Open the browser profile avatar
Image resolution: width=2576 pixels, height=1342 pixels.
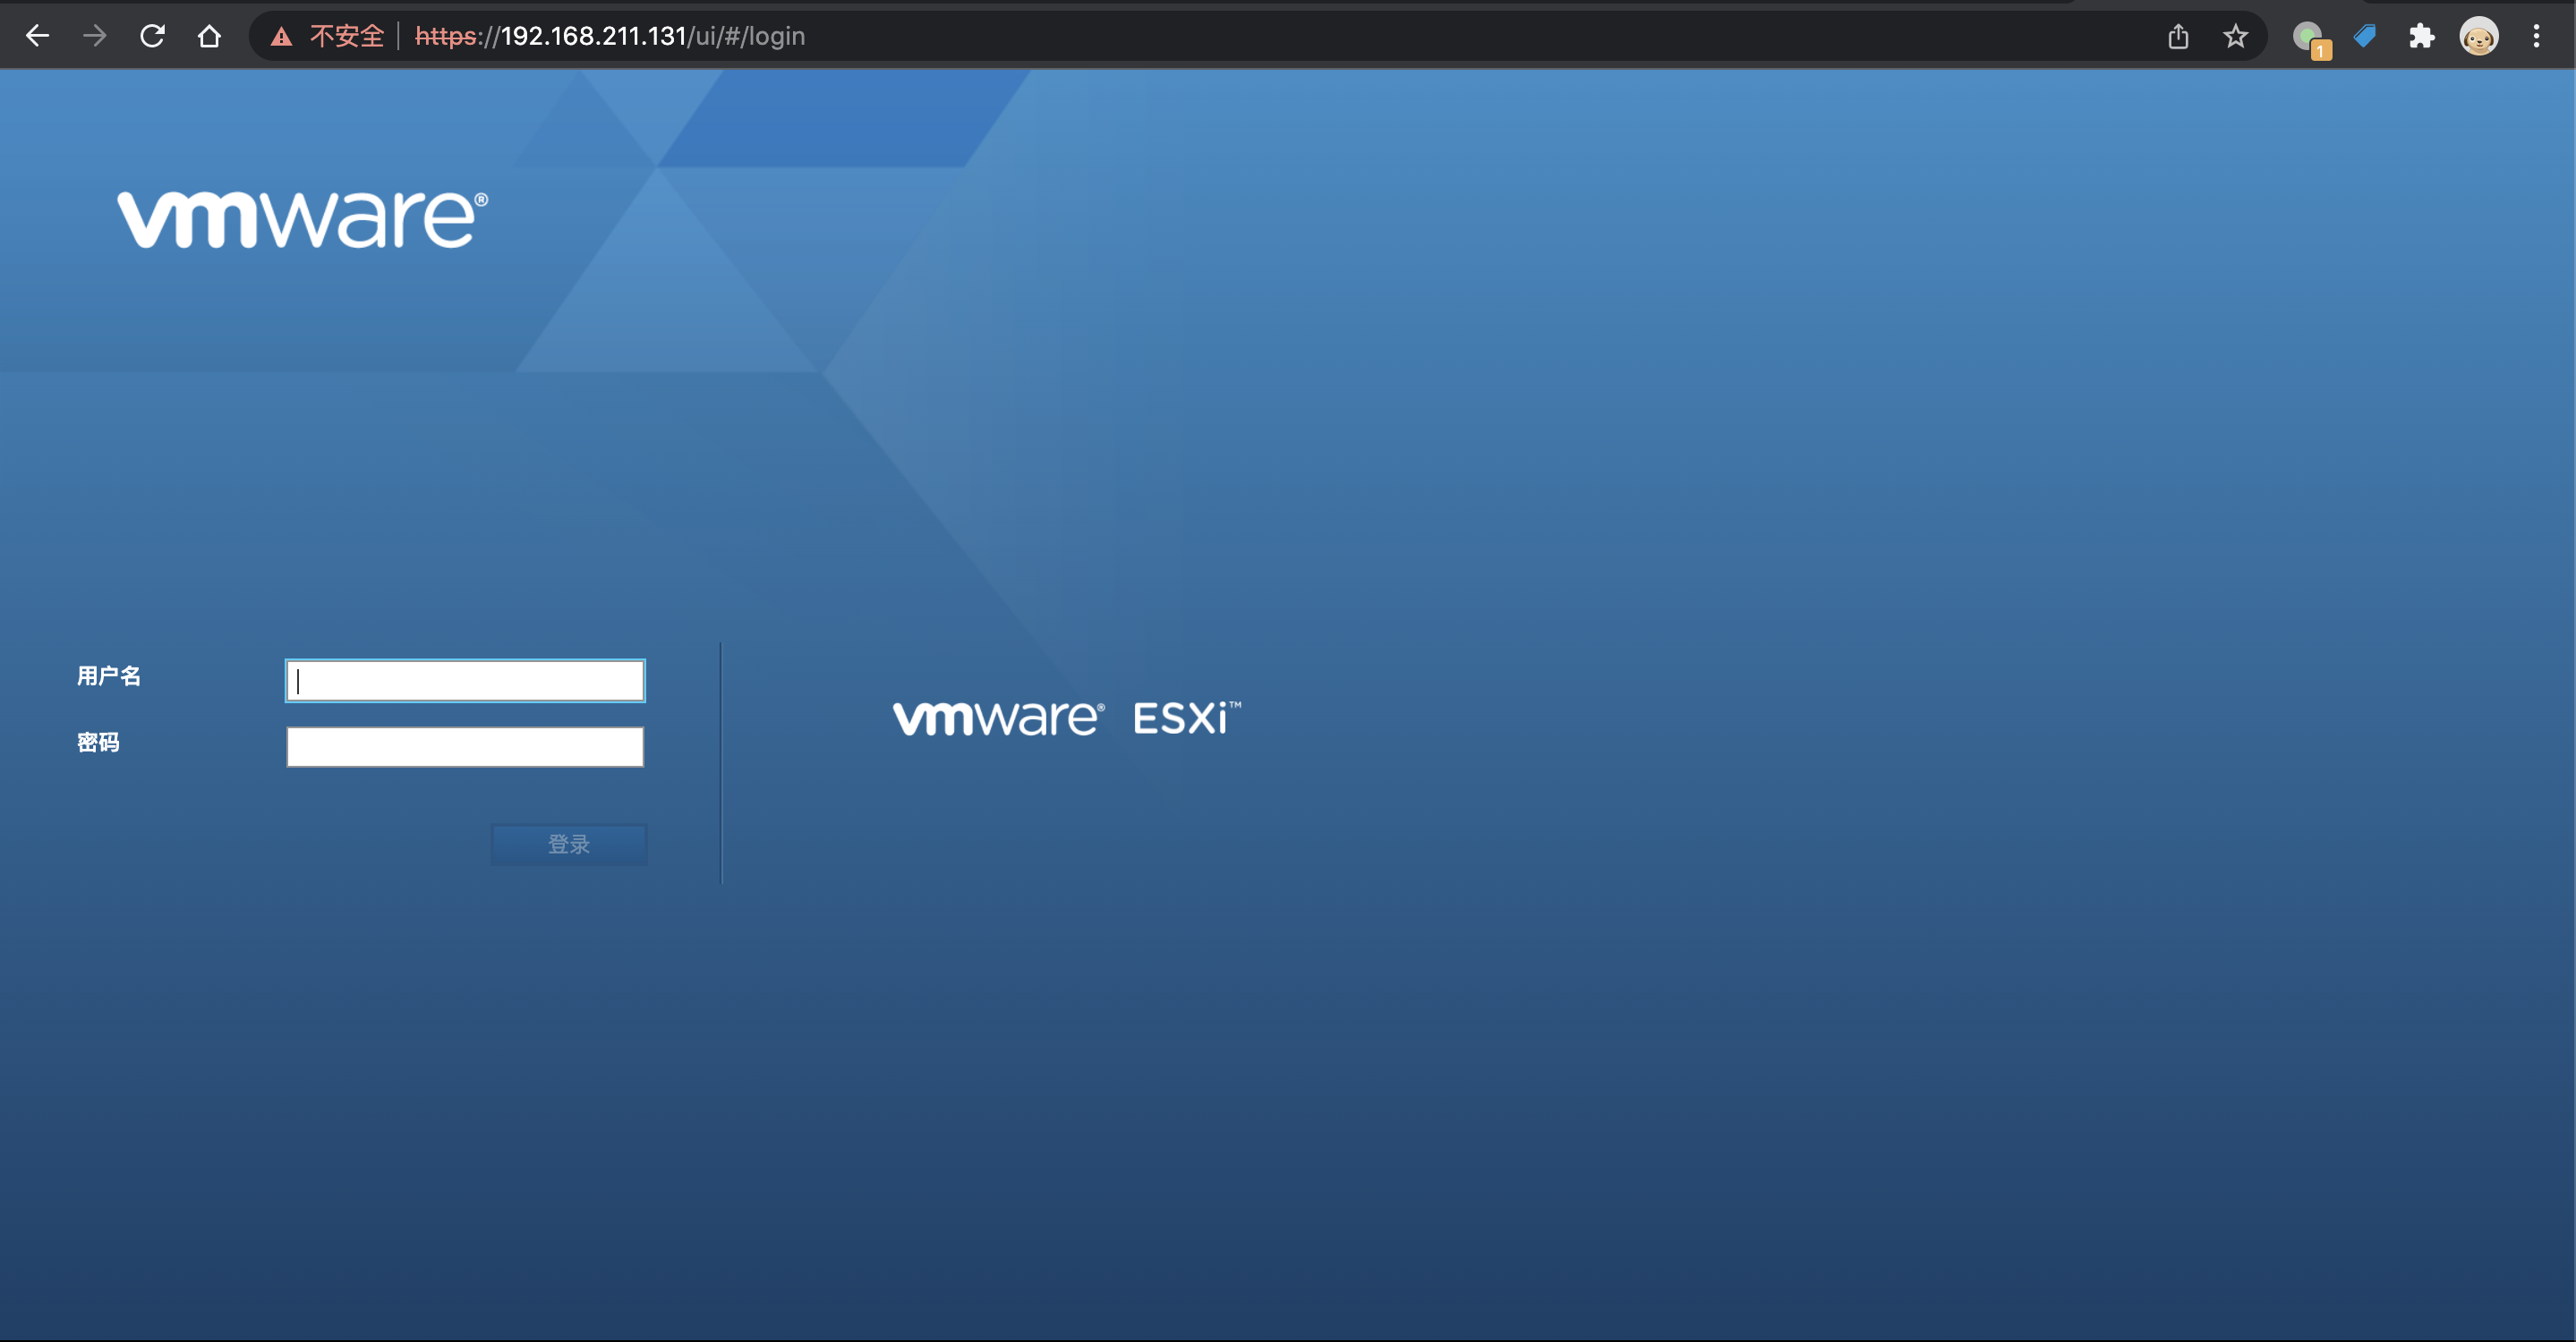pos(2479,36)
